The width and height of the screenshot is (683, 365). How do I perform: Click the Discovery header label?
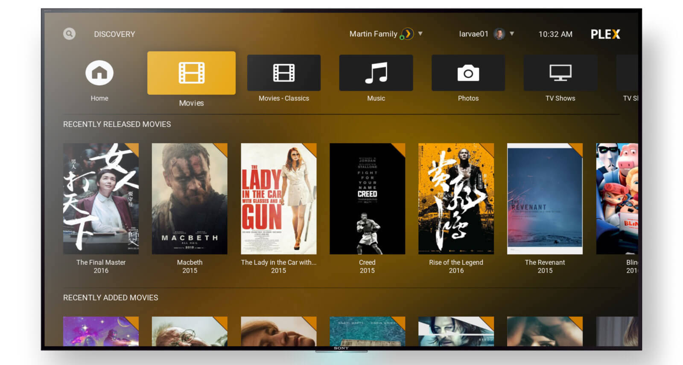pyautogui.click(x=114, y=34)
